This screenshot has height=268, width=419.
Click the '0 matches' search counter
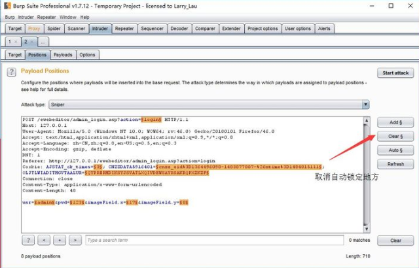[359, 241]
